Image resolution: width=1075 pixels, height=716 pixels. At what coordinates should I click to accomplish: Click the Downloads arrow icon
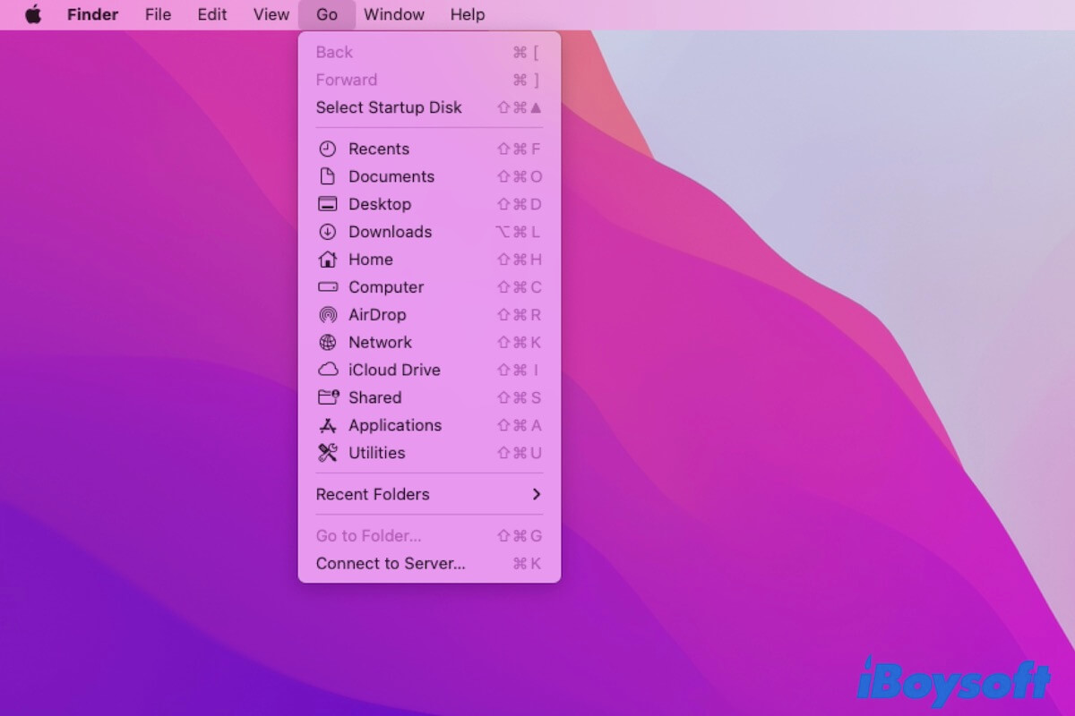[x=328, y=232]
